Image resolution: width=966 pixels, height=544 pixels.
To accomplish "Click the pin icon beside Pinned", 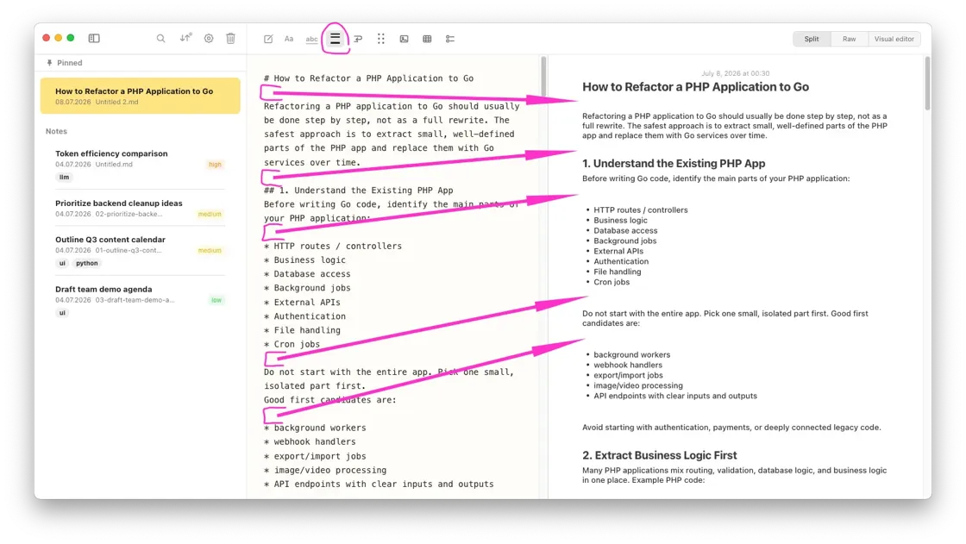I will [x=49, y=63].
